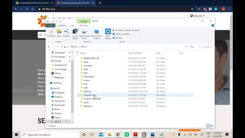Go up one folder level arrow
Screen dimensions: 245x138
(x=62, y=47)
